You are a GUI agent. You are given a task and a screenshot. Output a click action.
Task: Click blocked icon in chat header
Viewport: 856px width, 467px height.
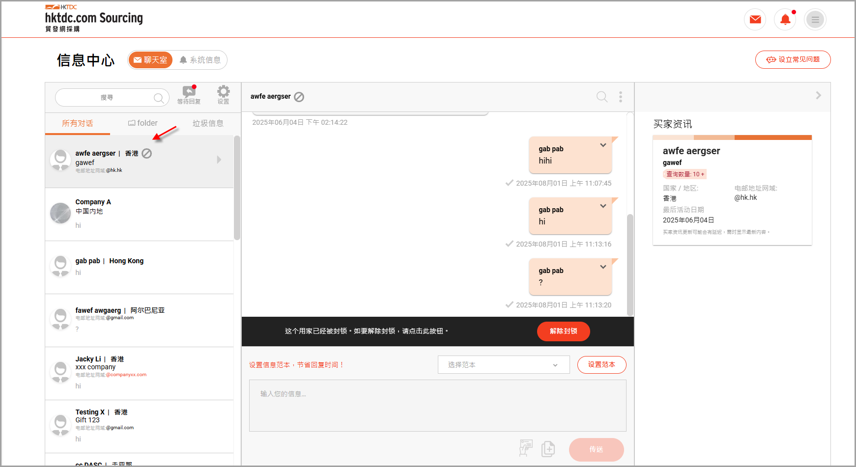[299, 97]
